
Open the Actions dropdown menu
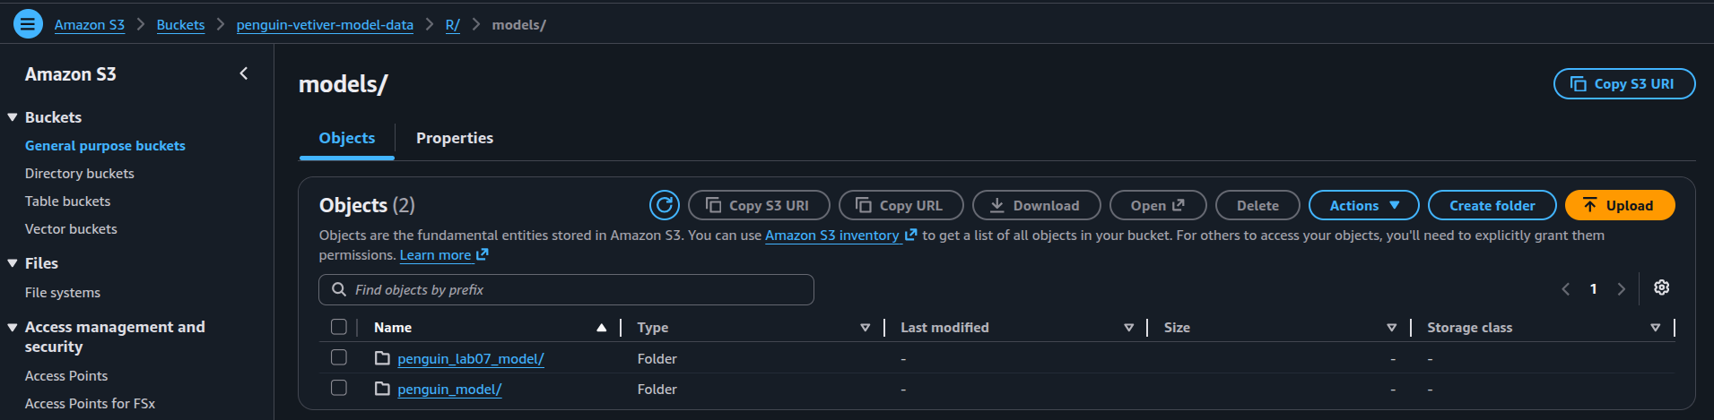tap(1363, 205)
